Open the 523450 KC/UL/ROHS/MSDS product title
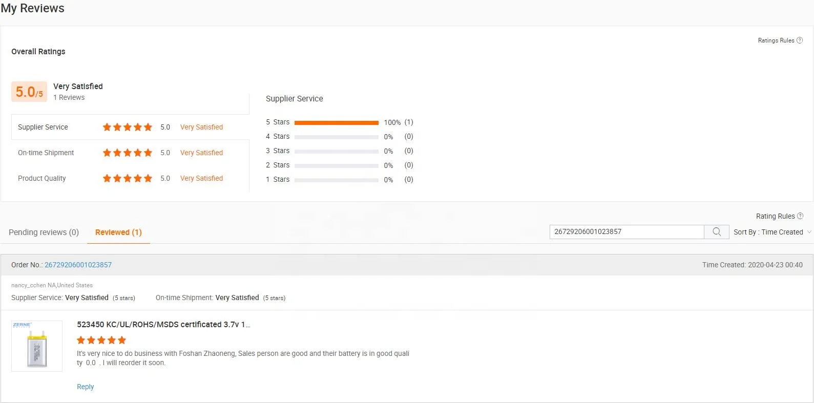 pos(163,325)
